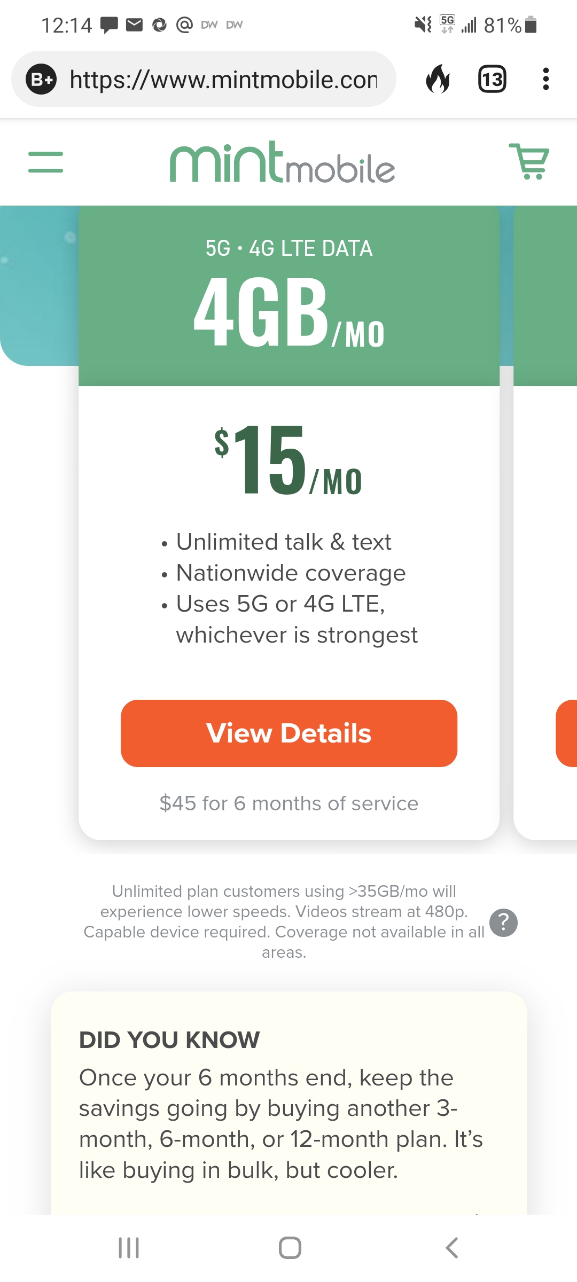
Task: Focus the mintmobile.com address bar
Action: [x=223, y=80]
